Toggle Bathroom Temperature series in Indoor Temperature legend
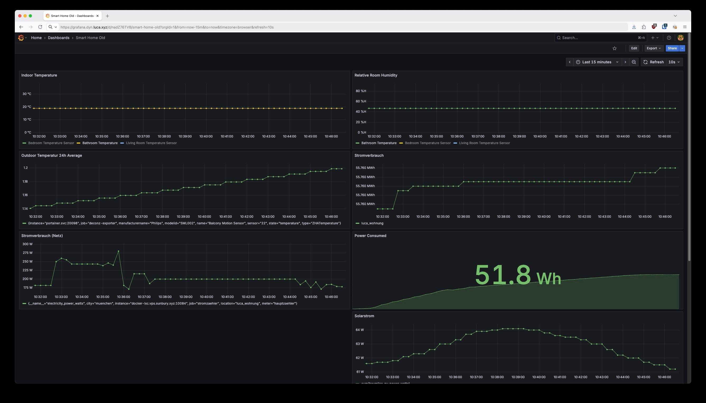 [100, 143]
